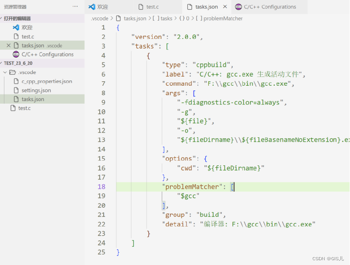
Task: Click file icon beside c_cpp_properties.json
Action: (x=16, y=81)
